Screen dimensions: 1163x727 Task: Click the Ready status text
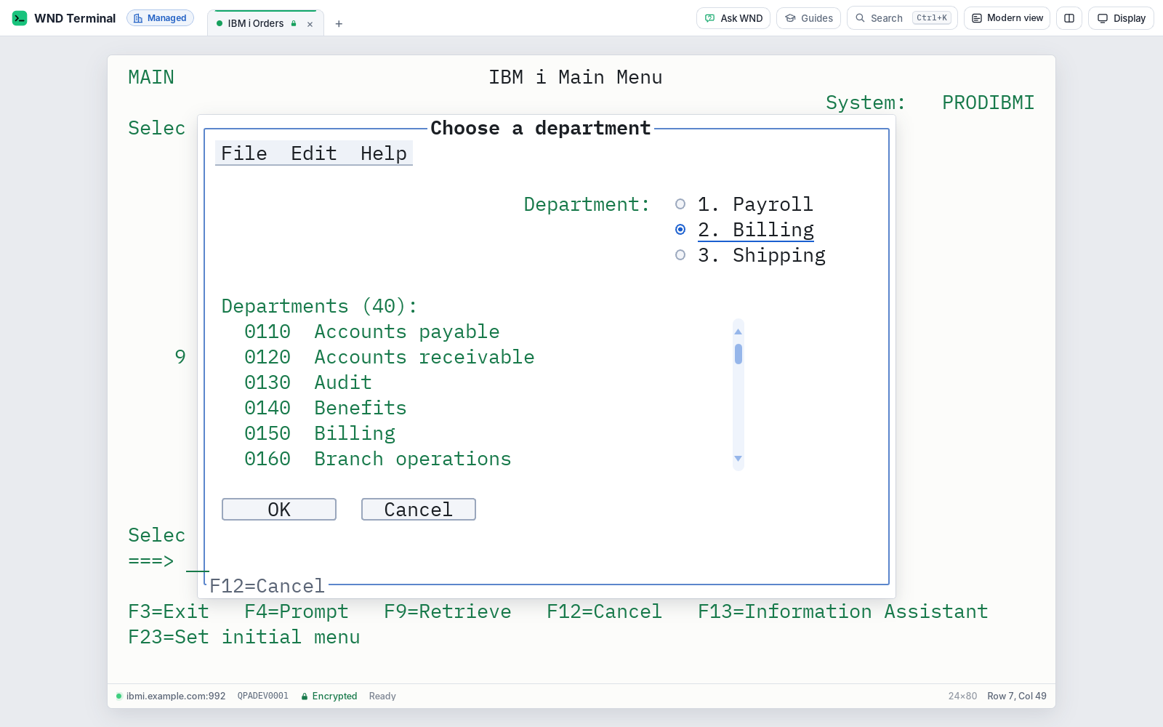[x=382, y=696]
